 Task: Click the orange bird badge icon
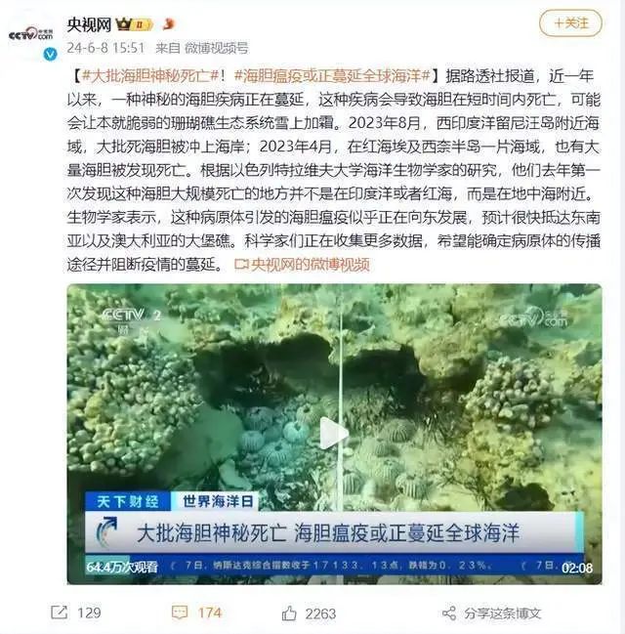click(x=169, y=23)
